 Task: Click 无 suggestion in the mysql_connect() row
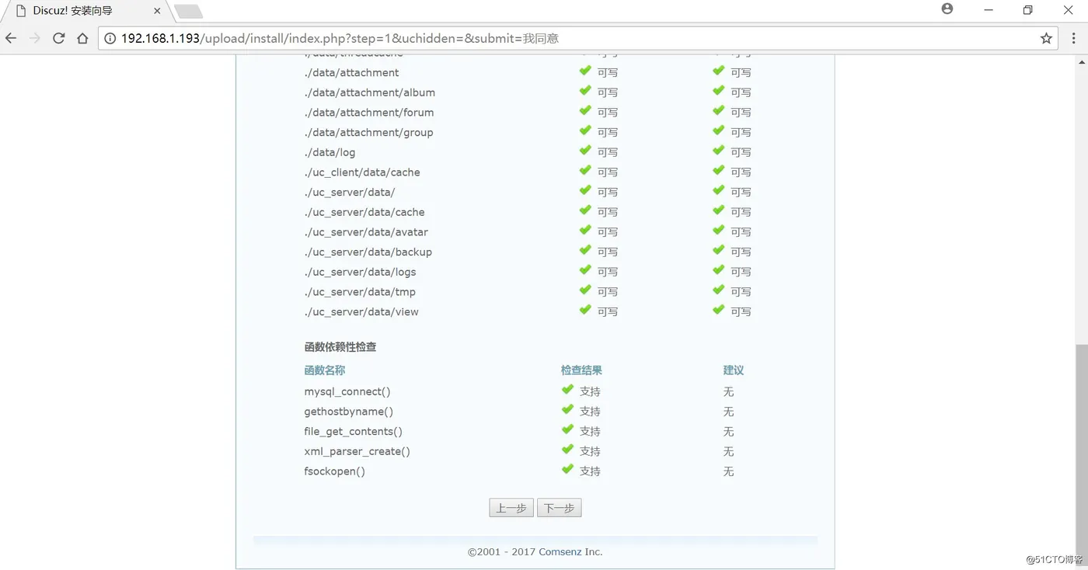click(728, 392)
